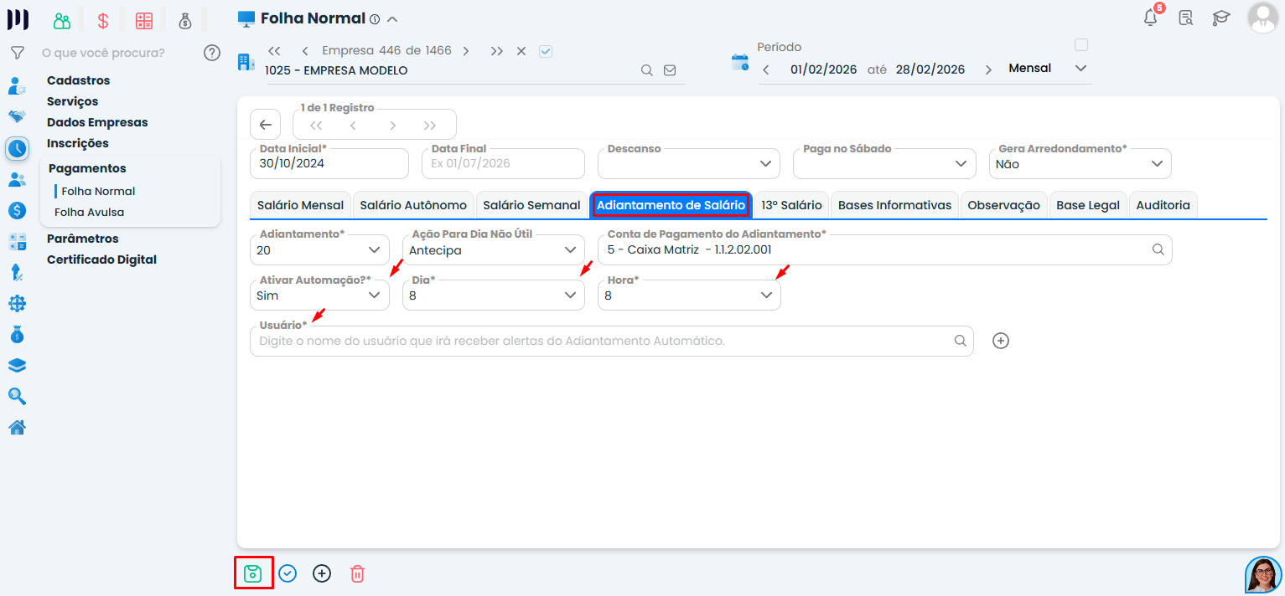Go to next company arrow
The width and height of the screenshot is (1285, 596).
(465, 51)
